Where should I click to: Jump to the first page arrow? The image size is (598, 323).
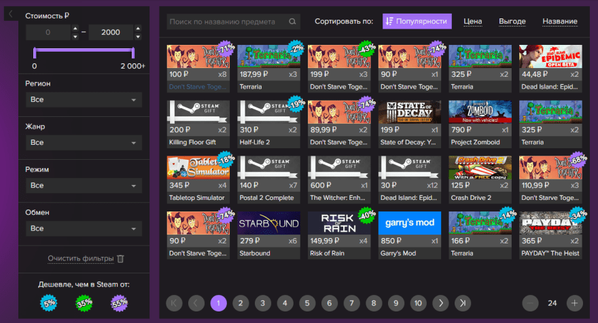click(173, 303)
